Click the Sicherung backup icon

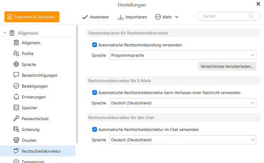coord(16,129)
